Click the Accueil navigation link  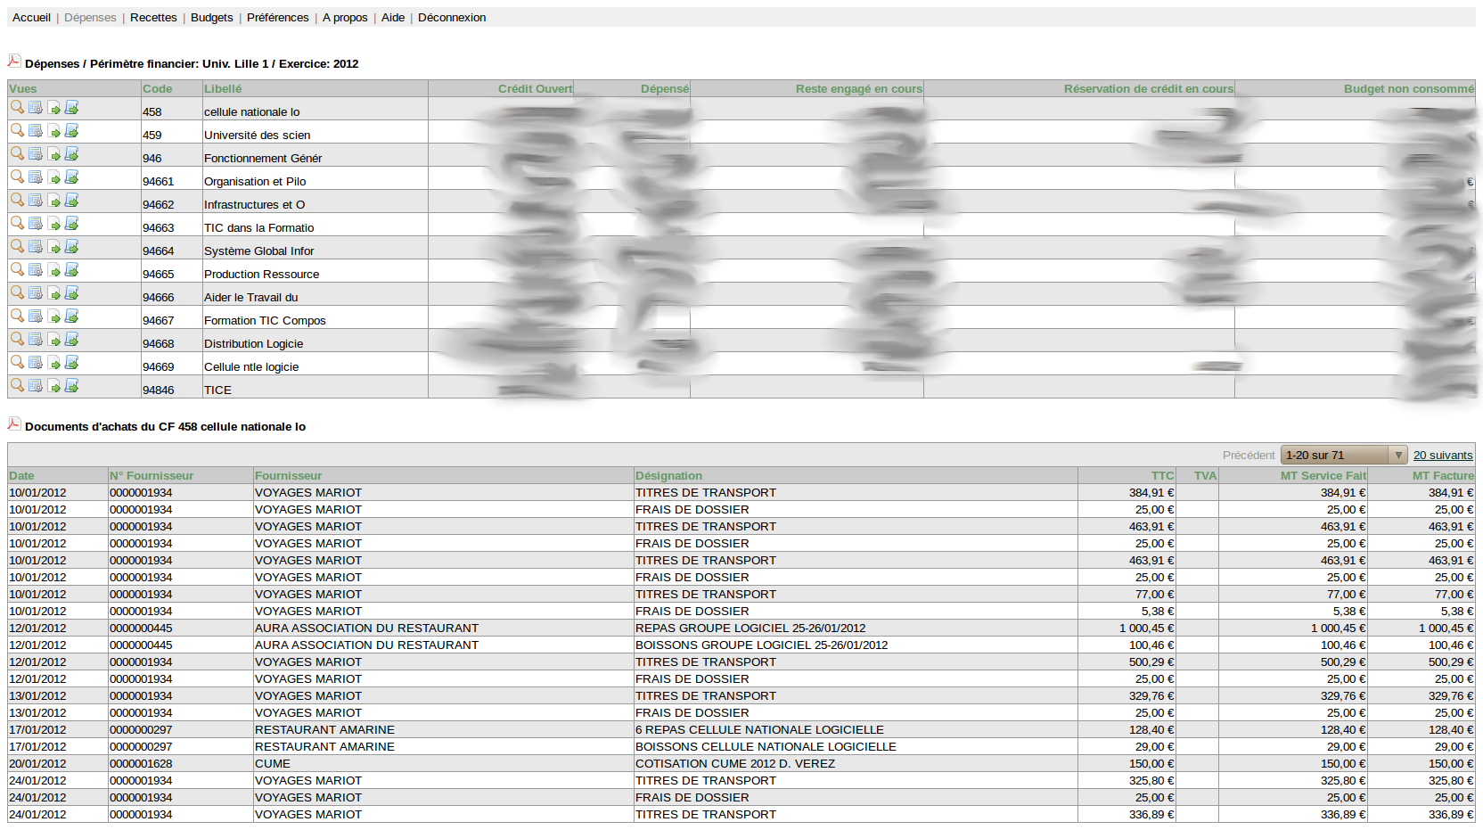[x=31, y=18]
